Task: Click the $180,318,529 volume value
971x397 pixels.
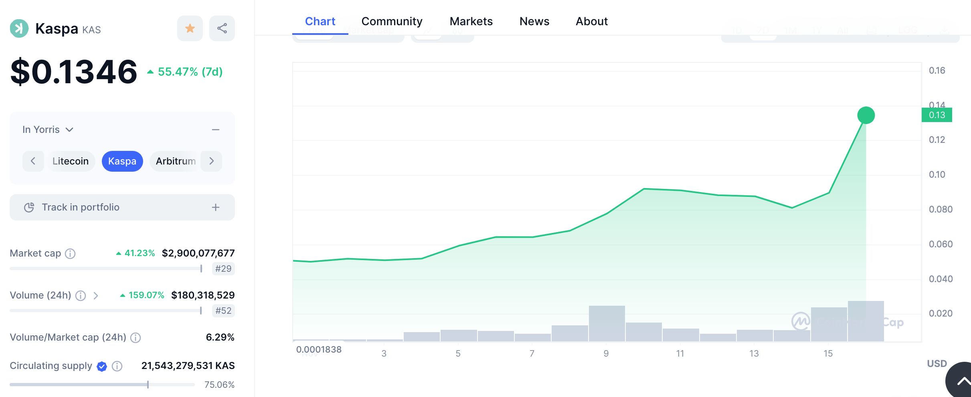Action: tap(203, 295)
